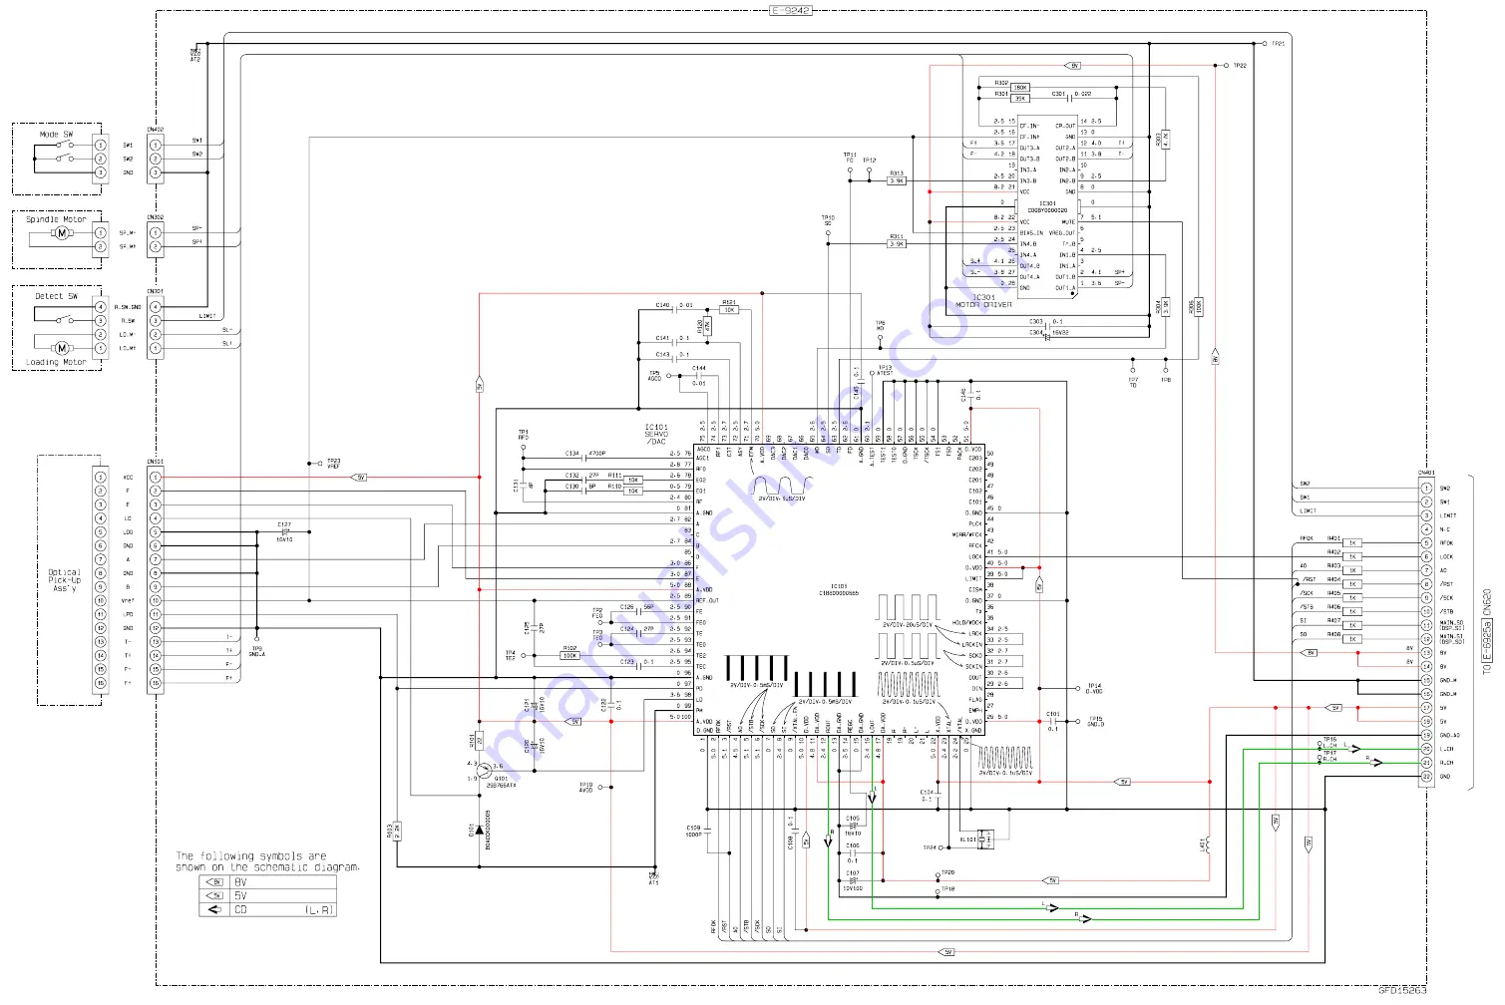Click the BIAS_IN pin label on IC301

point(1030,233)
